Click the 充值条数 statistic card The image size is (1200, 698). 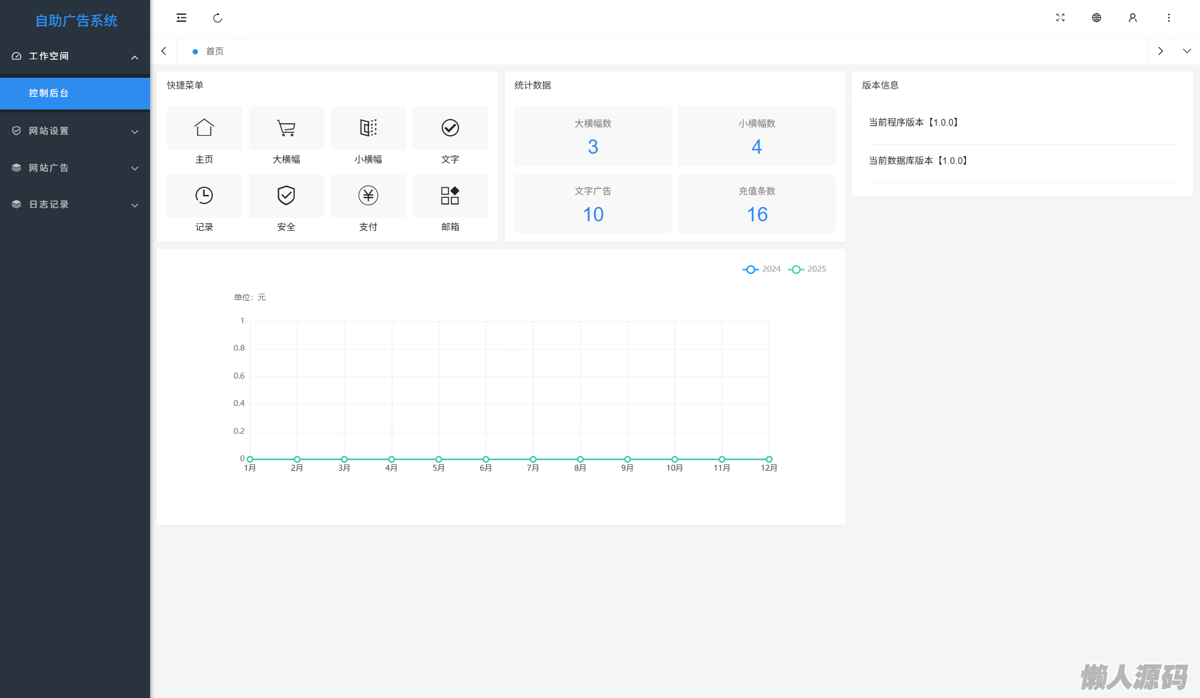[x=756, y=204]
